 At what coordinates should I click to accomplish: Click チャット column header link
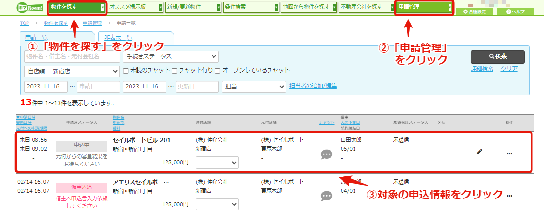(x=327, y=122)
